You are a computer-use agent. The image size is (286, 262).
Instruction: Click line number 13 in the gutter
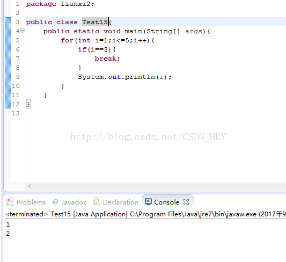(16, 113)
